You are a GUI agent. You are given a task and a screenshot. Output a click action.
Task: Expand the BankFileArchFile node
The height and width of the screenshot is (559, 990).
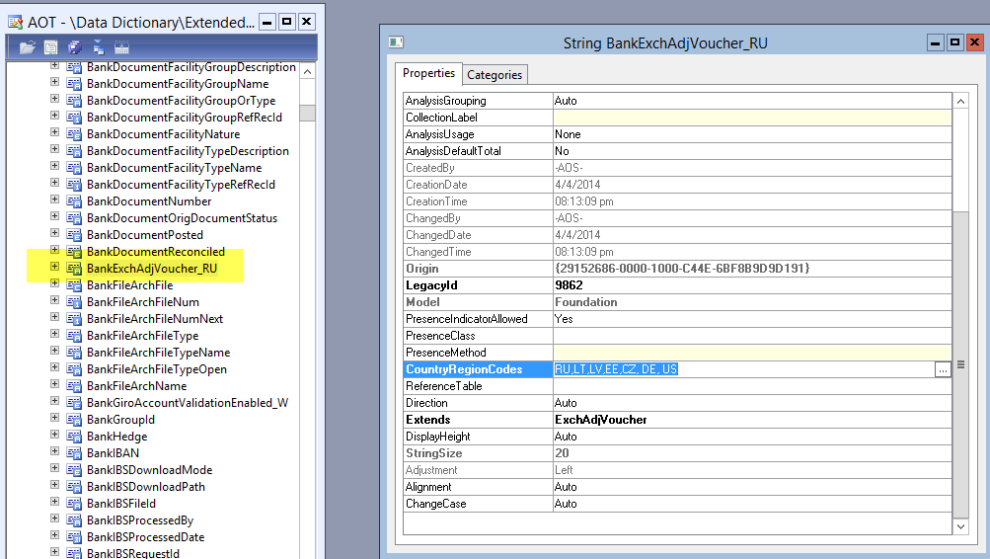pyautogui.click(x=55, y=284)
